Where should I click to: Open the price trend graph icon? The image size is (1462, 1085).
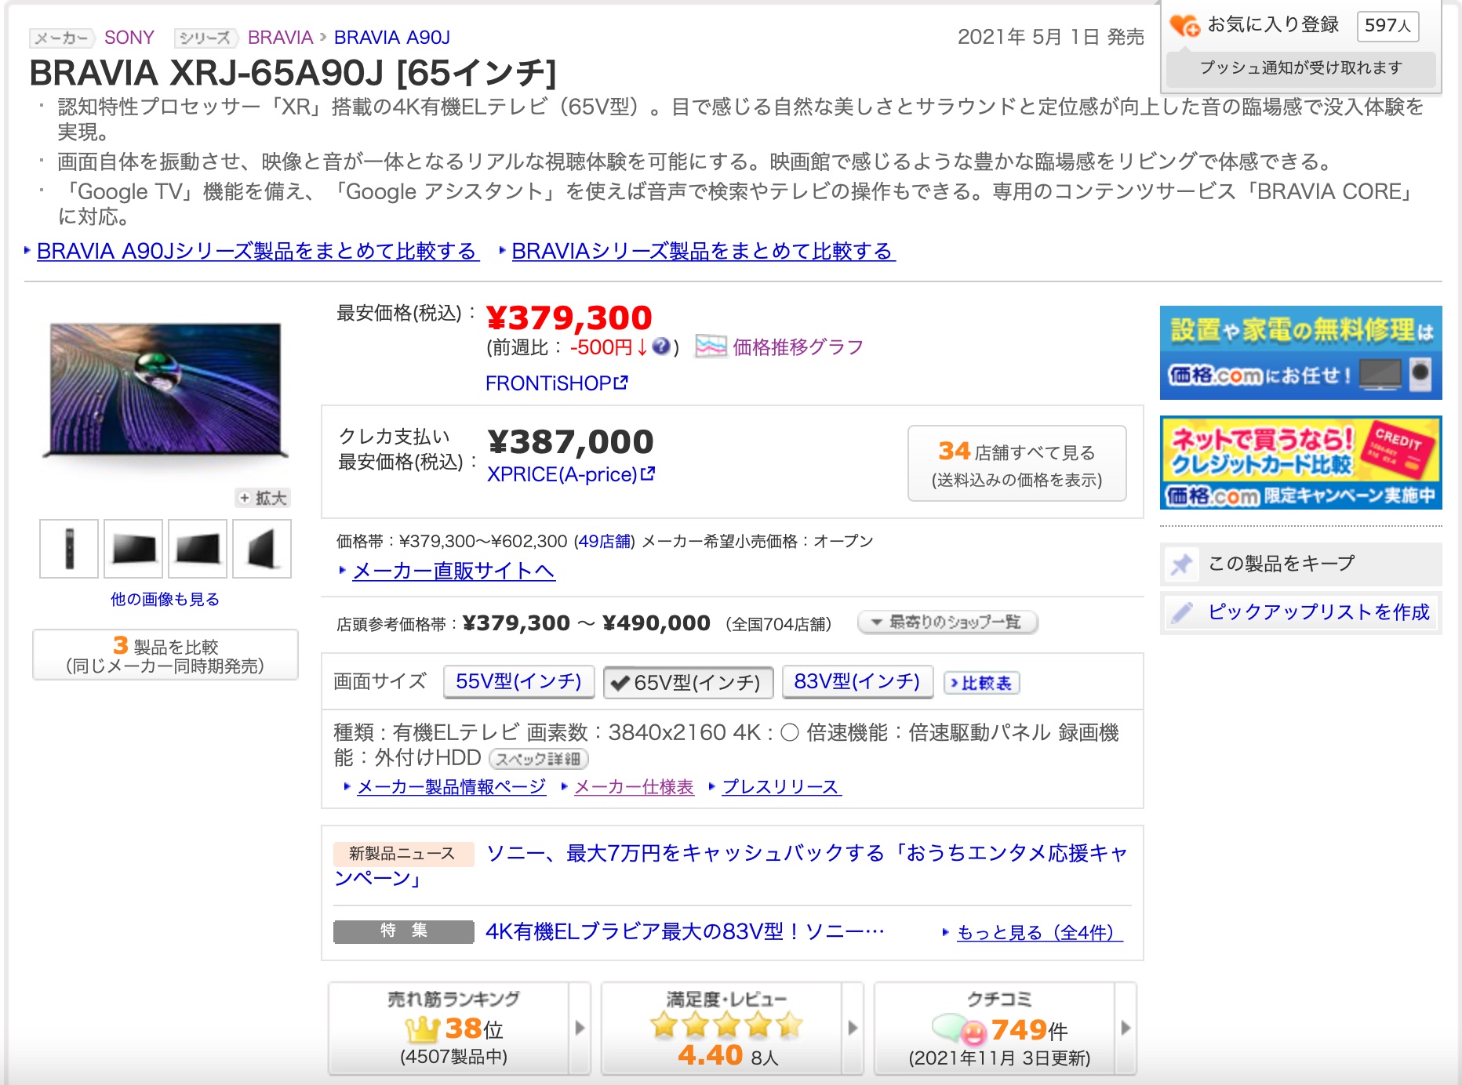[x=711, y=347]
